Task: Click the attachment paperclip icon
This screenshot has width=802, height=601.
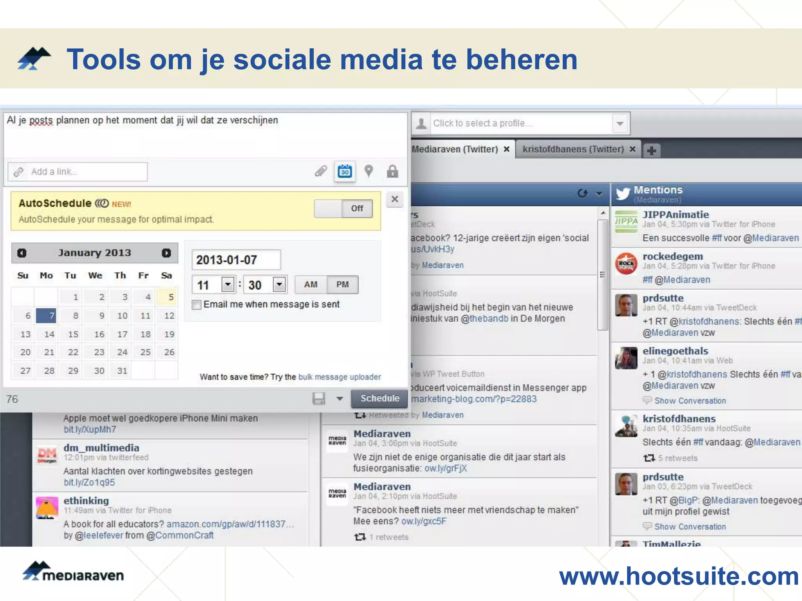Action: coord(321,171)
